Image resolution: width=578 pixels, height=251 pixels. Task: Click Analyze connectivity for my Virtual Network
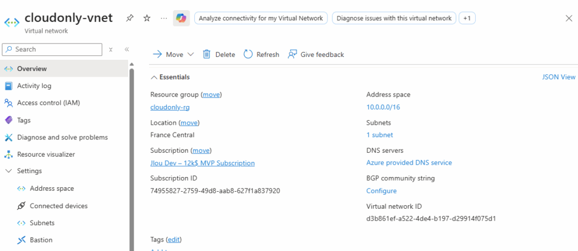(261, 18)
